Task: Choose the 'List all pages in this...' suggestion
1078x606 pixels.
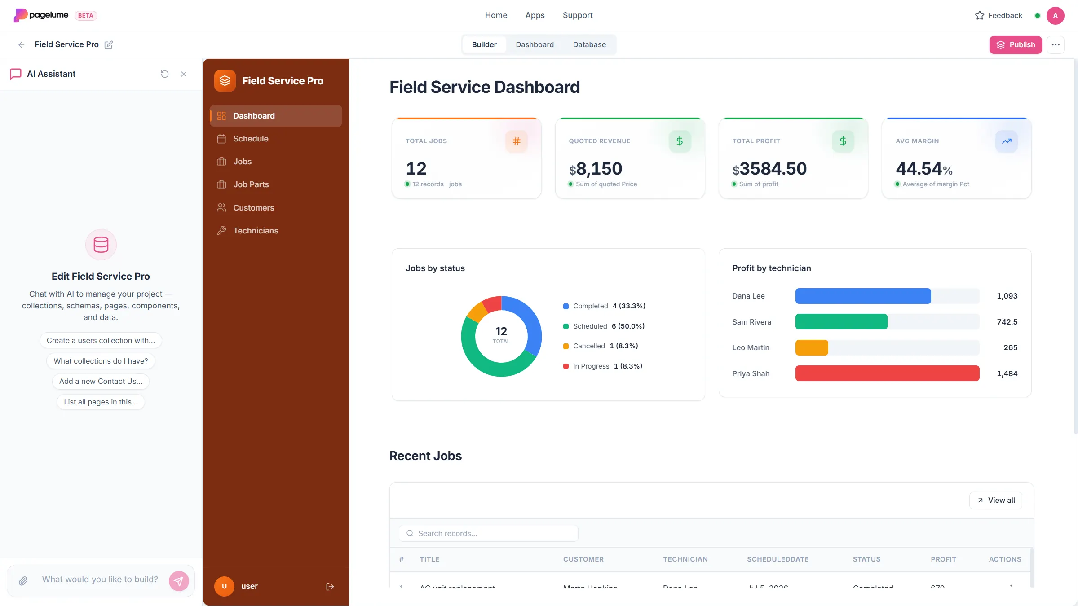Action: click(x=101, y=402)
